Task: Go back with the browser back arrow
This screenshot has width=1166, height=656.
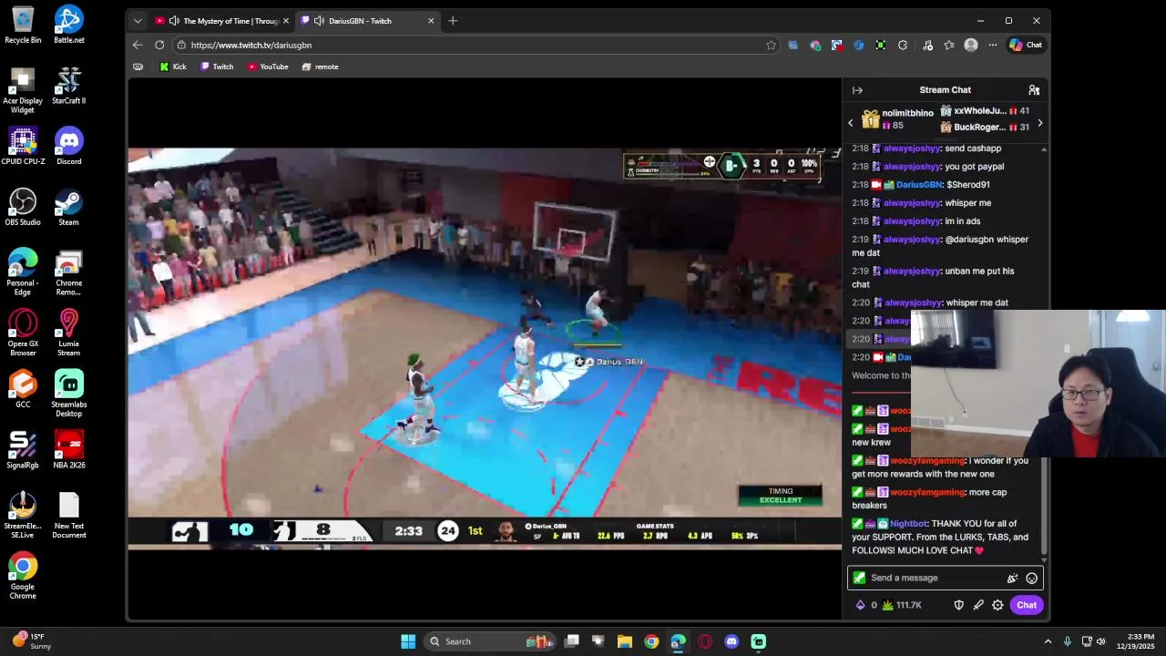Action: [138, 45]
